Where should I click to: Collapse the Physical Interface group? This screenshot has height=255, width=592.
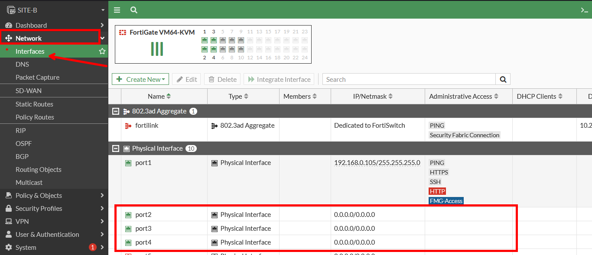[116, 148]
